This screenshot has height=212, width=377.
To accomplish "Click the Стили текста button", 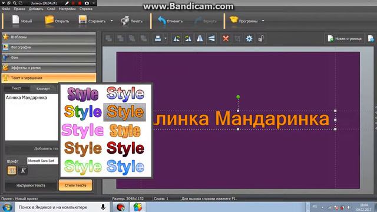I will [x=75, y=185].
